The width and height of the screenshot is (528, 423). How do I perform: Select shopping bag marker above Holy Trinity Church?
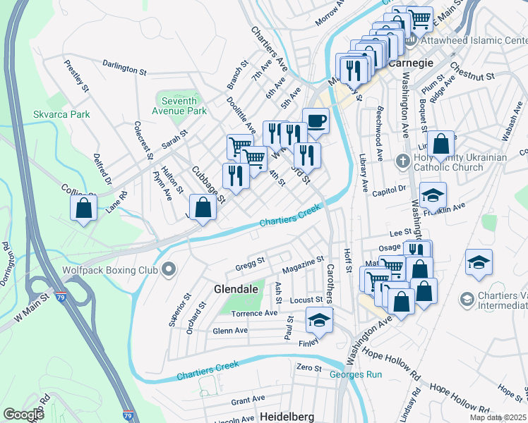[x=440, y=145]
